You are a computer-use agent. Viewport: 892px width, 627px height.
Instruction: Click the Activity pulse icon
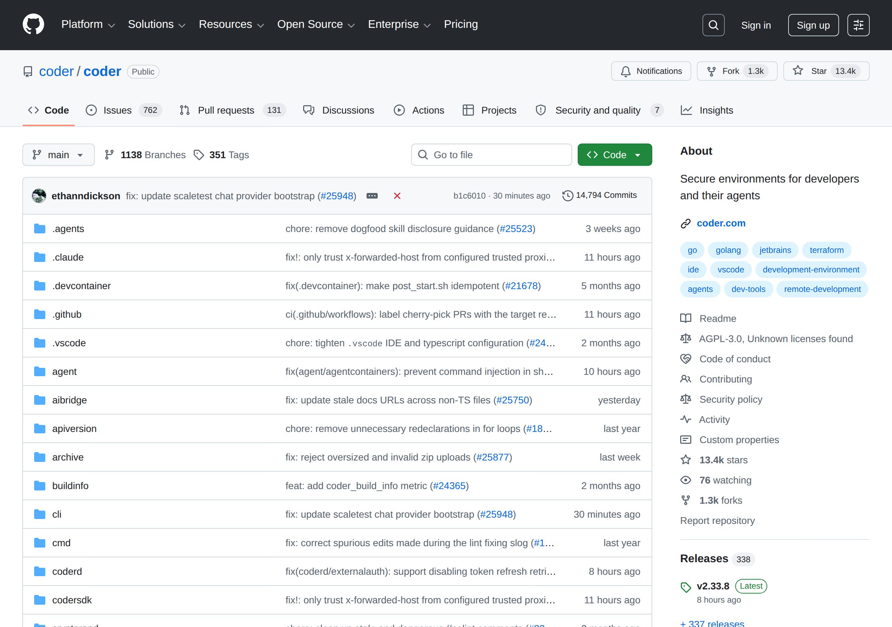(686, 419)
